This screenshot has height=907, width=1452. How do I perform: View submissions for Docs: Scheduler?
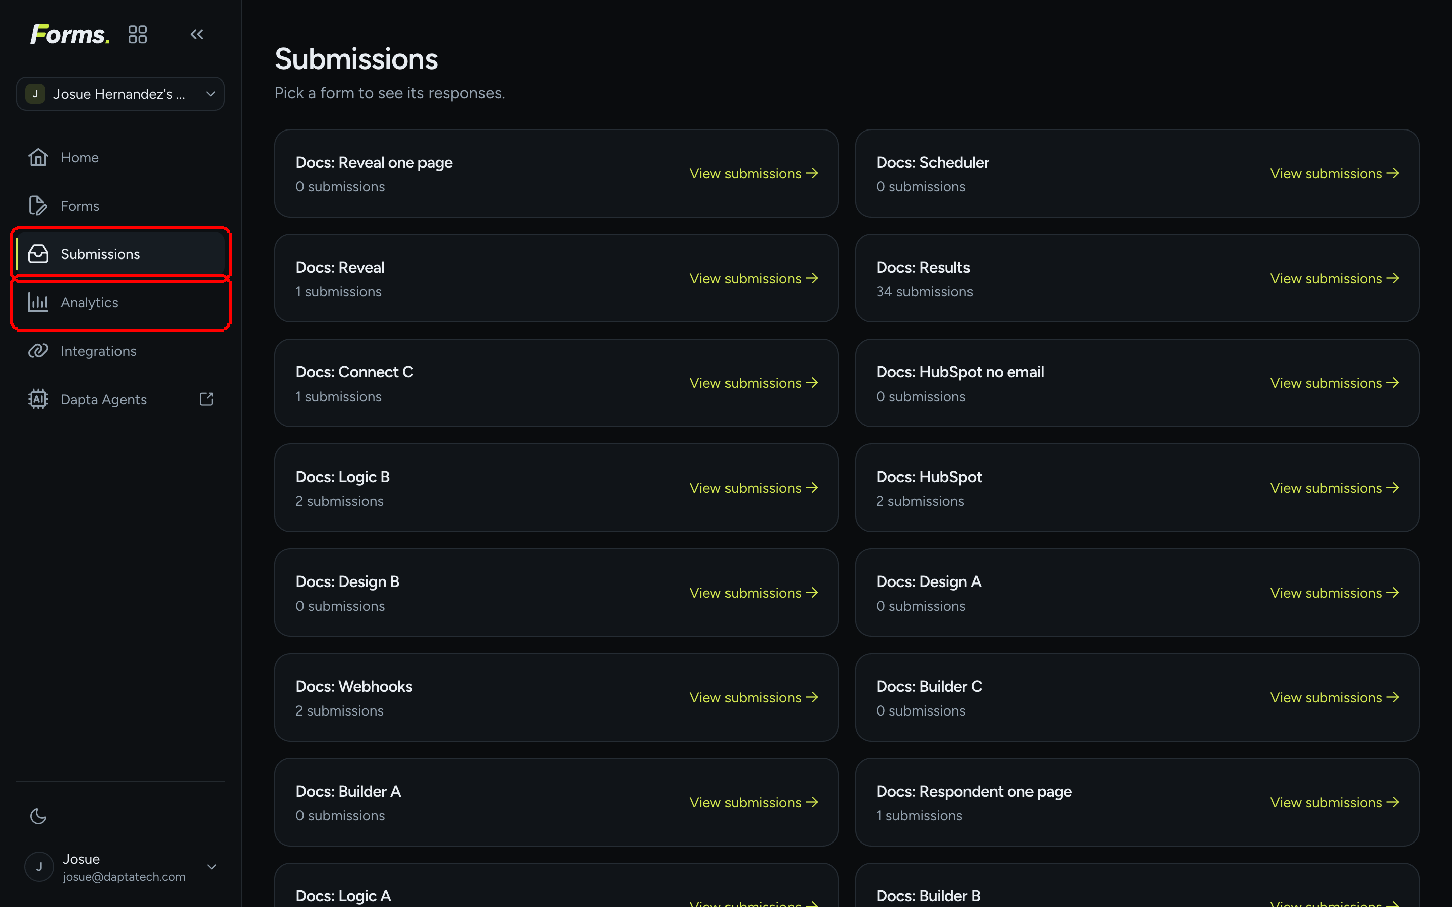(1335, 173)
